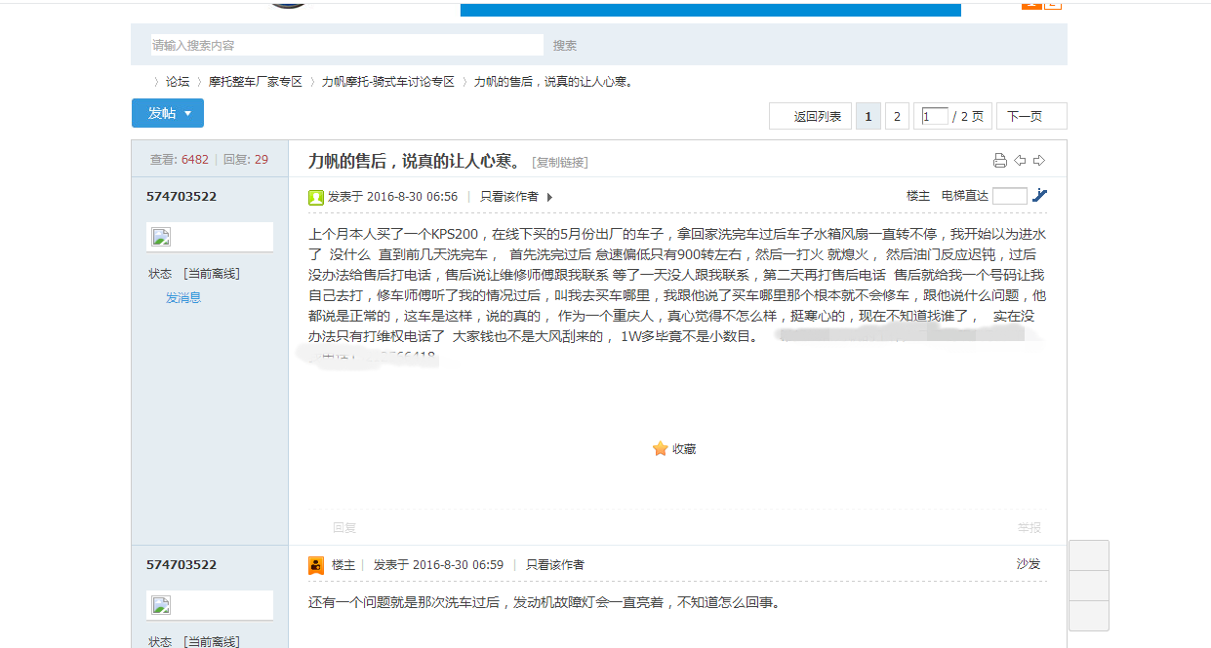
Task: Open 论坛 in the breadcrumb
Action: point(178,82)
